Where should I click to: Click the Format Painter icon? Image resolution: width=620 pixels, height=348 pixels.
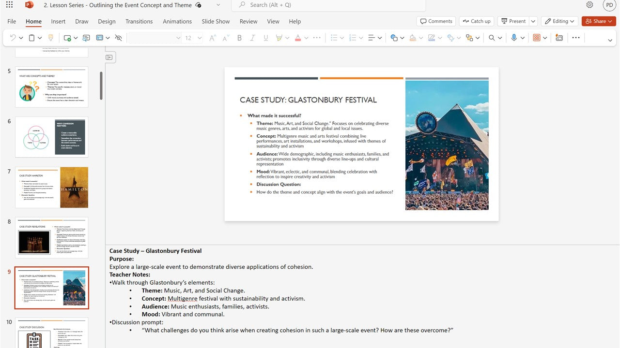click(50, 38)
